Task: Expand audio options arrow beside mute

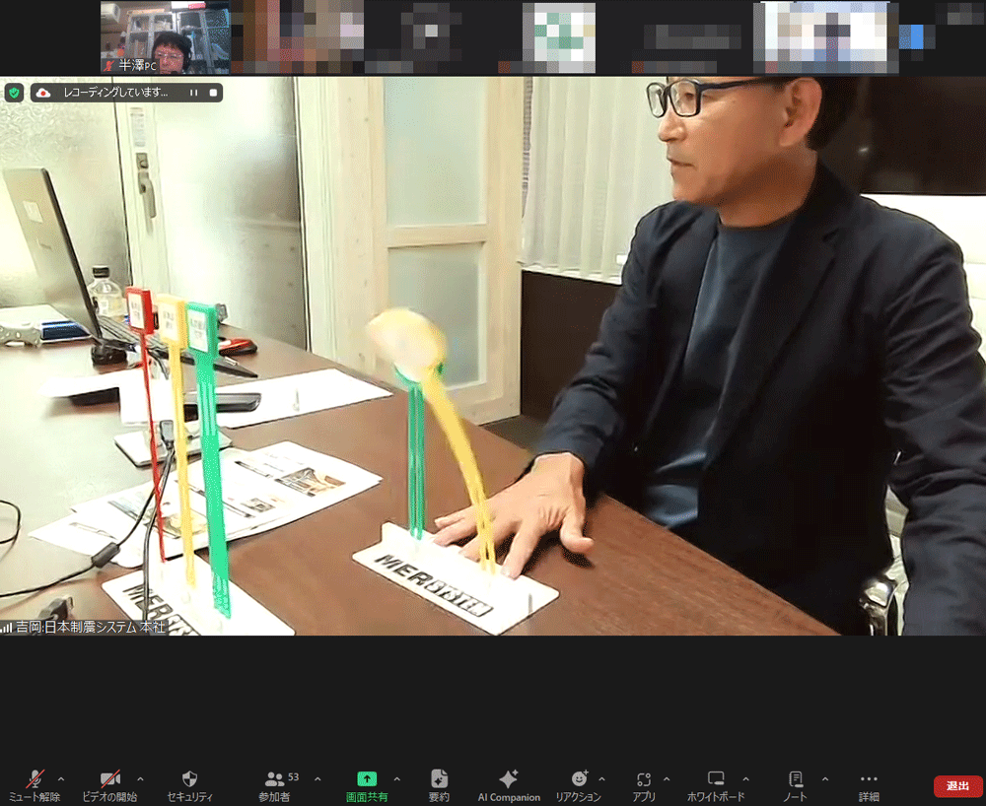Action: tap(61, 778)
